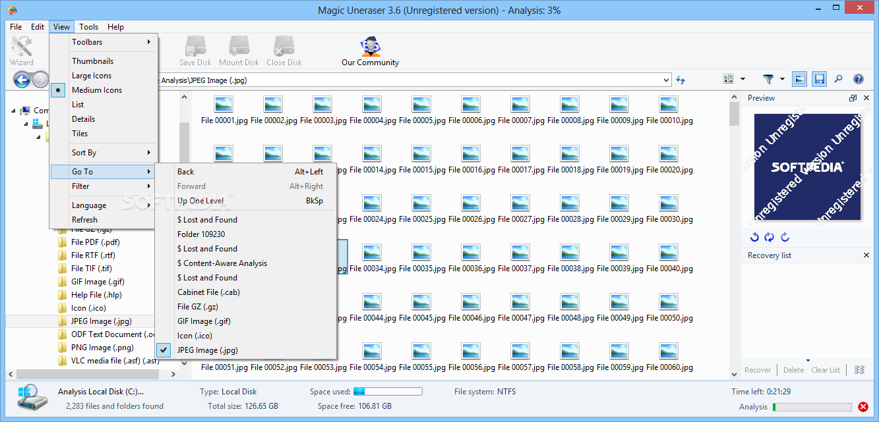
Task: Close the Preview panel
Action: pyautogui.click(x=866, y=98)
